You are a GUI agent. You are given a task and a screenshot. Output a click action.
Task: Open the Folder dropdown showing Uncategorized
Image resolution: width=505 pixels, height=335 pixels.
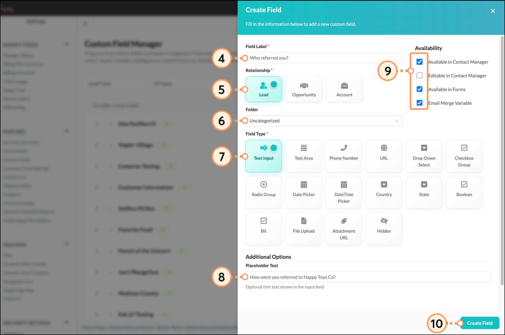coord(324,121)
